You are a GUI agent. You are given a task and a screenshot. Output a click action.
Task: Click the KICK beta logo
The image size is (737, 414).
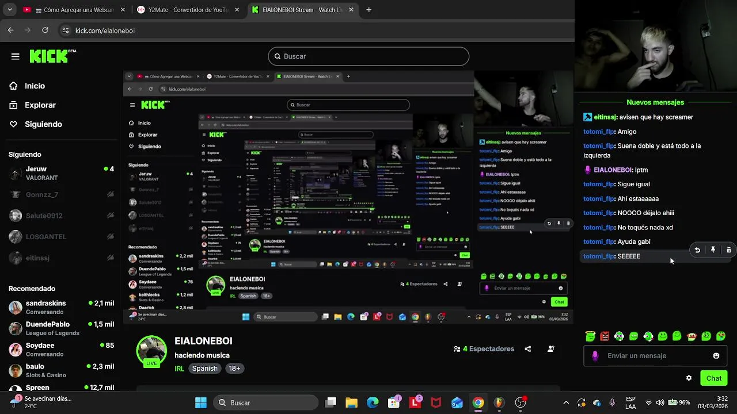[52, 56]
